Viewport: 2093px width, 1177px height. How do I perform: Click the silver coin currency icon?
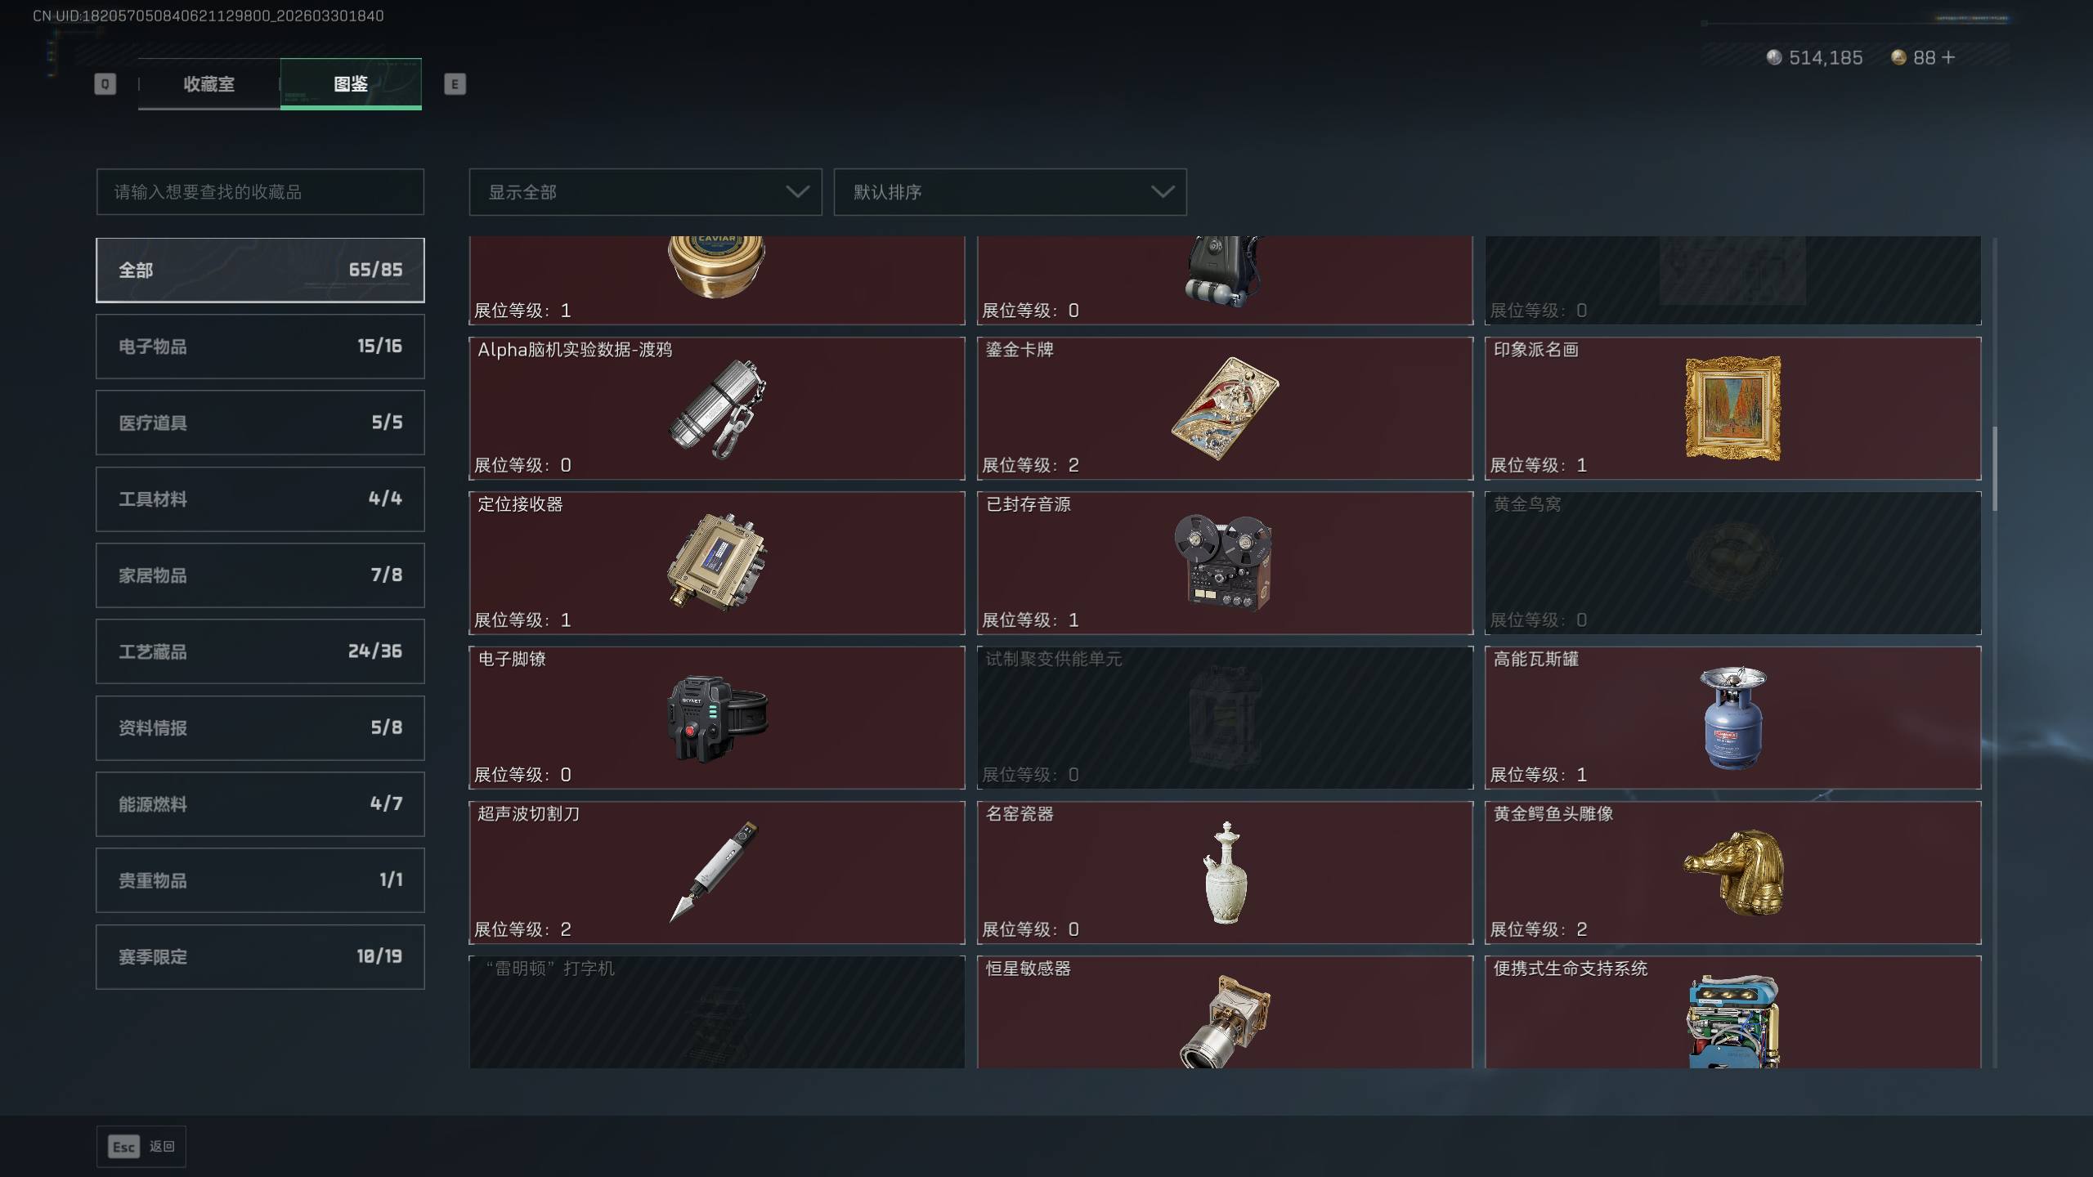point(1773,57)
